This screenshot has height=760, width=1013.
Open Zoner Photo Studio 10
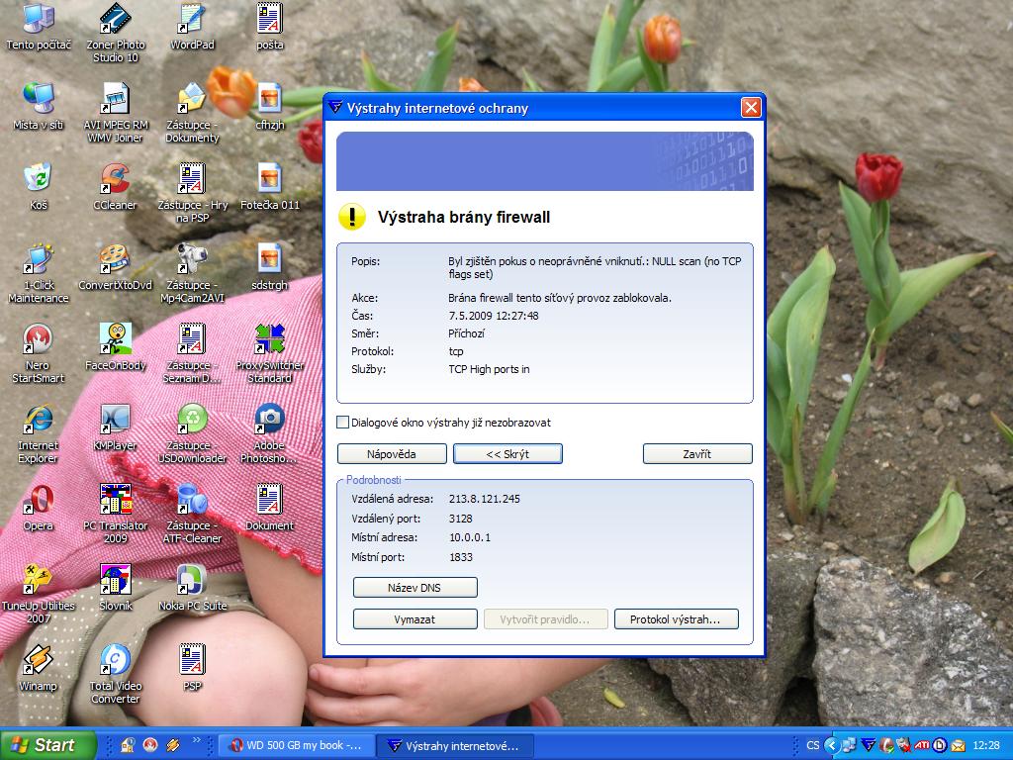[x=115, y=20]
